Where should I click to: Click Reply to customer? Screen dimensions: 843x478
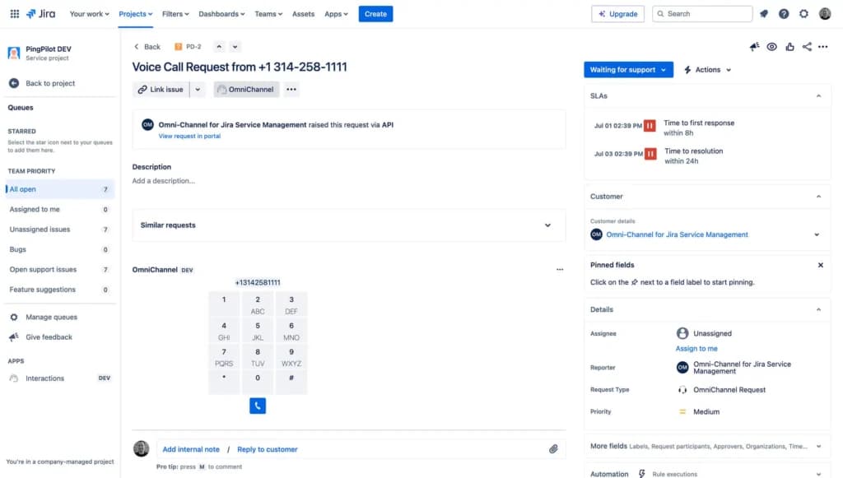(268, 449)
